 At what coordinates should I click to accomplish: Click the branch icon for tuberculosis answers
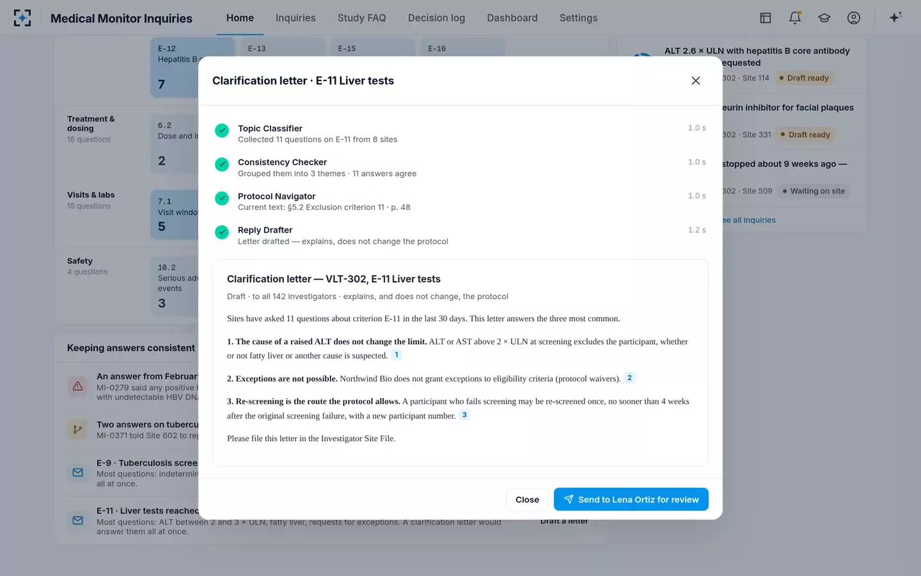(77, 429)
